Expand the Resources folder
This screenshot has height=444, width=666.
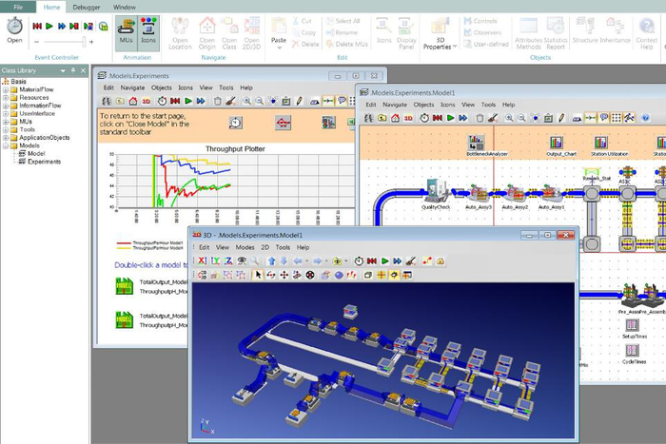pos(6,98)
